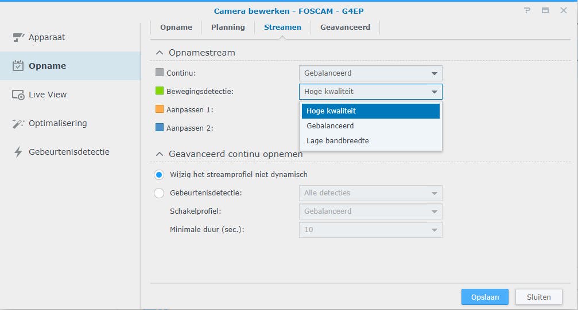Switch to the Geavanceerd tab
Screen dimensions: 578x310
click(x=345, y=27)
